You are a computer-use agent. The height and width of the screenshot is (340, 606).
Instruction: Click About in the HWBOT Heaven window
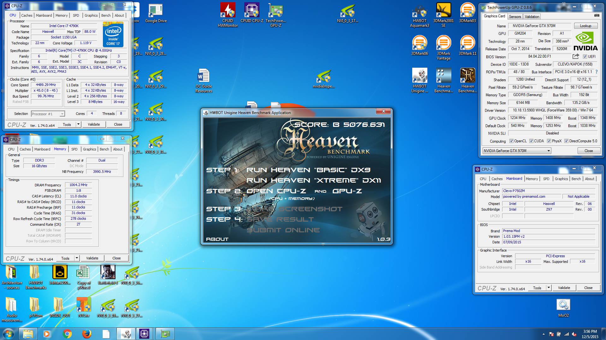217,239
